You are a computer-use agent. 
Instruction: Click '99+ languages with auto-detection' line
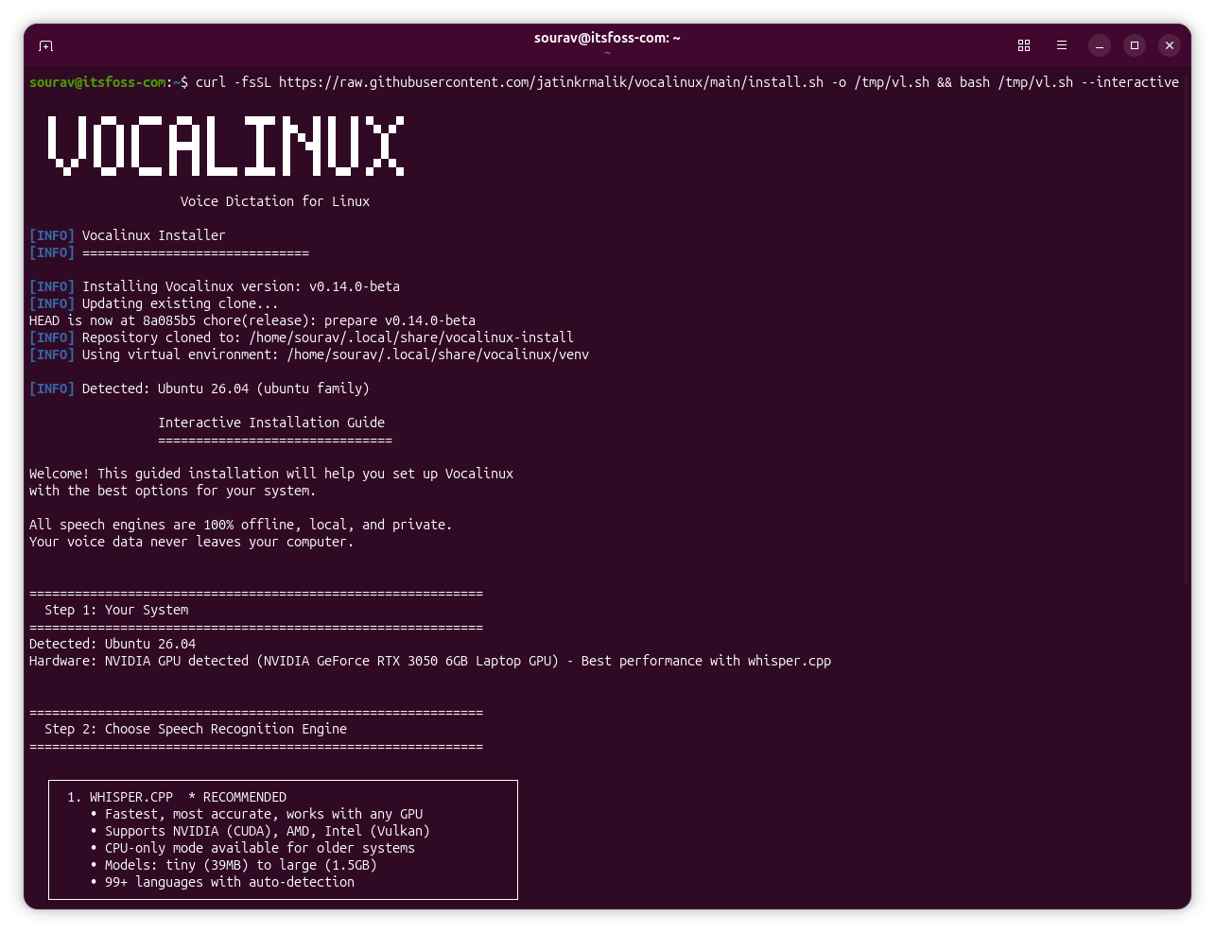click(230, 882)
